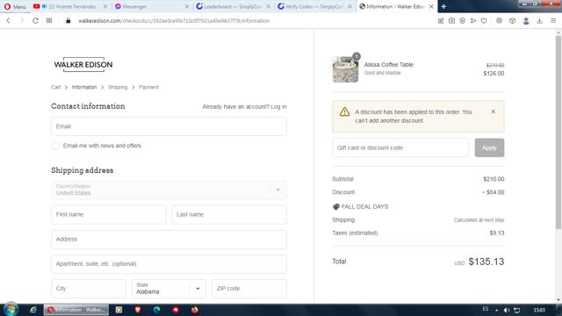
Task: Open Internet Explorer from the taskbar
Action: coord(33,310)
